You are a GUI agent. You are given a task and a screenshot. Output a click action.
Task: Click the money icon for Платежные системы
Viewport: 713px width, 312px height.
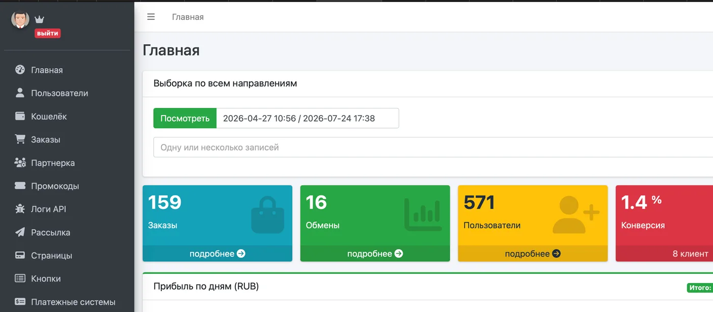click(x=20, y=302)
